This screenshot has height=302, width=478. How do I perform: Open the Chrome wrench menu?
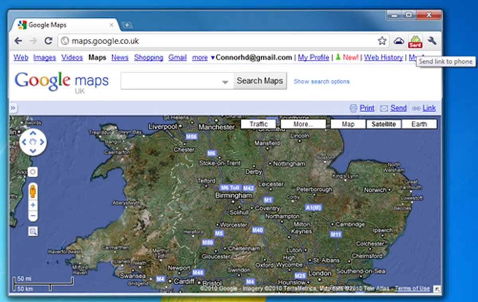[432, 41]
